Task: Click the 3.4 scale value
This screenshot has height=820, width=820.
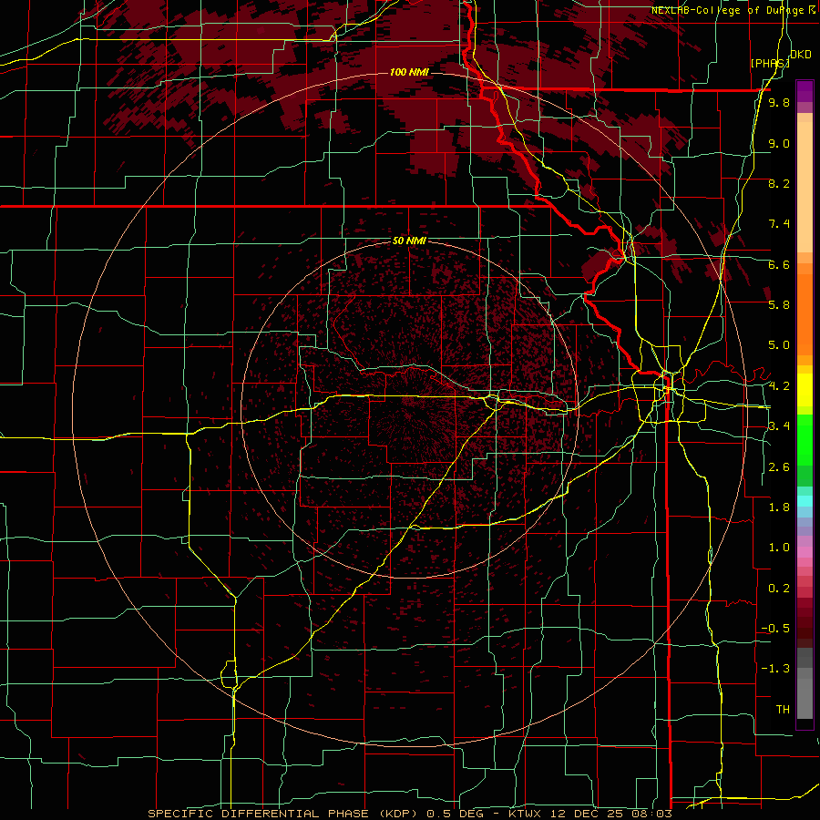Action: coord(779,426)
